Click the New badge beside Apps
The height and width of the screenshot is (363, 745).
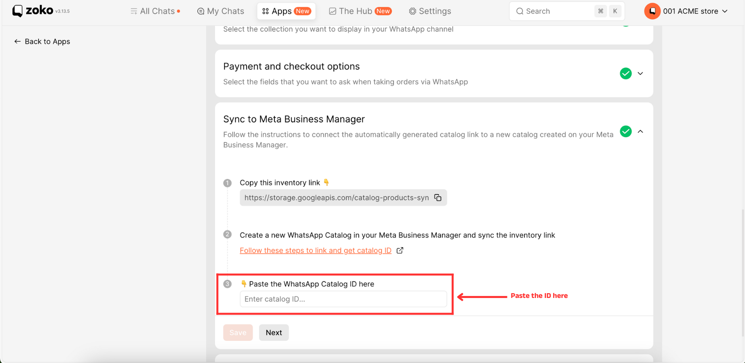pos(302,11)
